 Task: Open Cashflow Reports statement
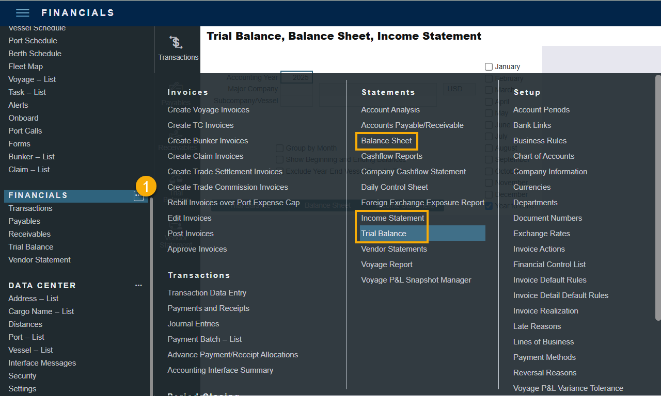[x=391, y=156]
